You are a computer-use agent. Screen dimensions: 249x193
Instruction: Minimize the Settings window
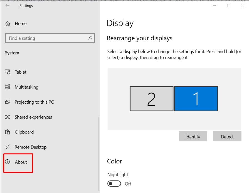214,6
